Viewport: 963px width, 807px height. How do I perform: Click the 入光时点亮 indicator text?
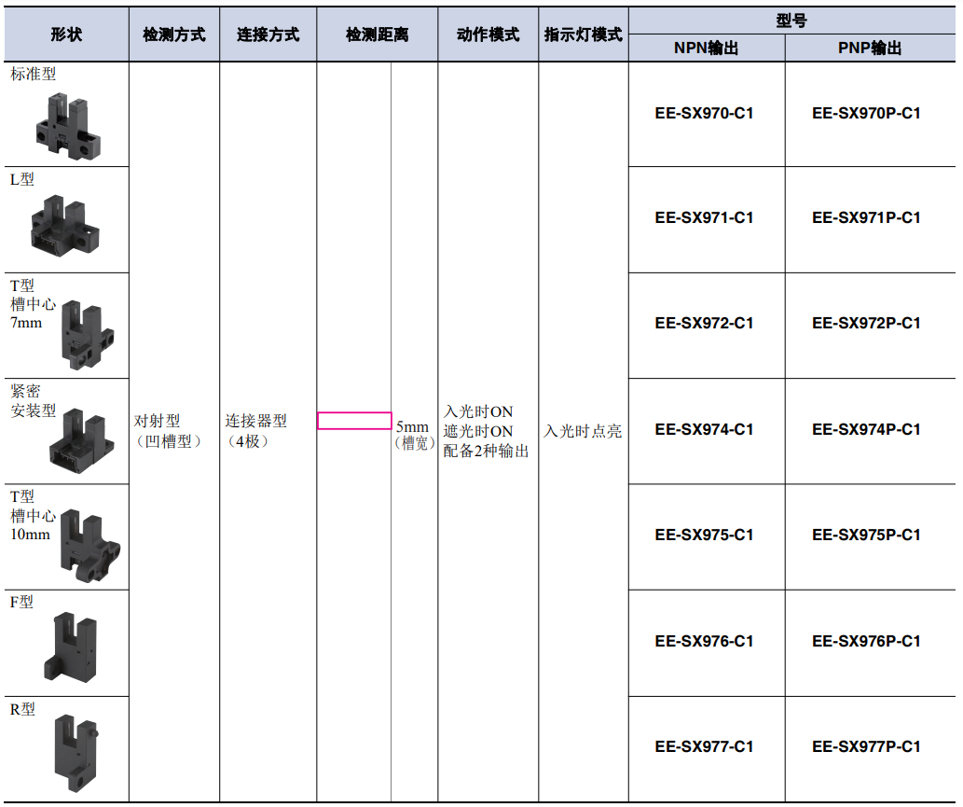(x=583, y=431)
